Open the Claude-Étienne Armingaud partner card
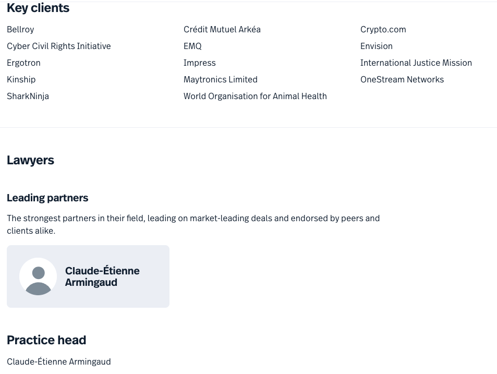Image resolution: width=497 pixels, height=374 pixels. [102, 276]
